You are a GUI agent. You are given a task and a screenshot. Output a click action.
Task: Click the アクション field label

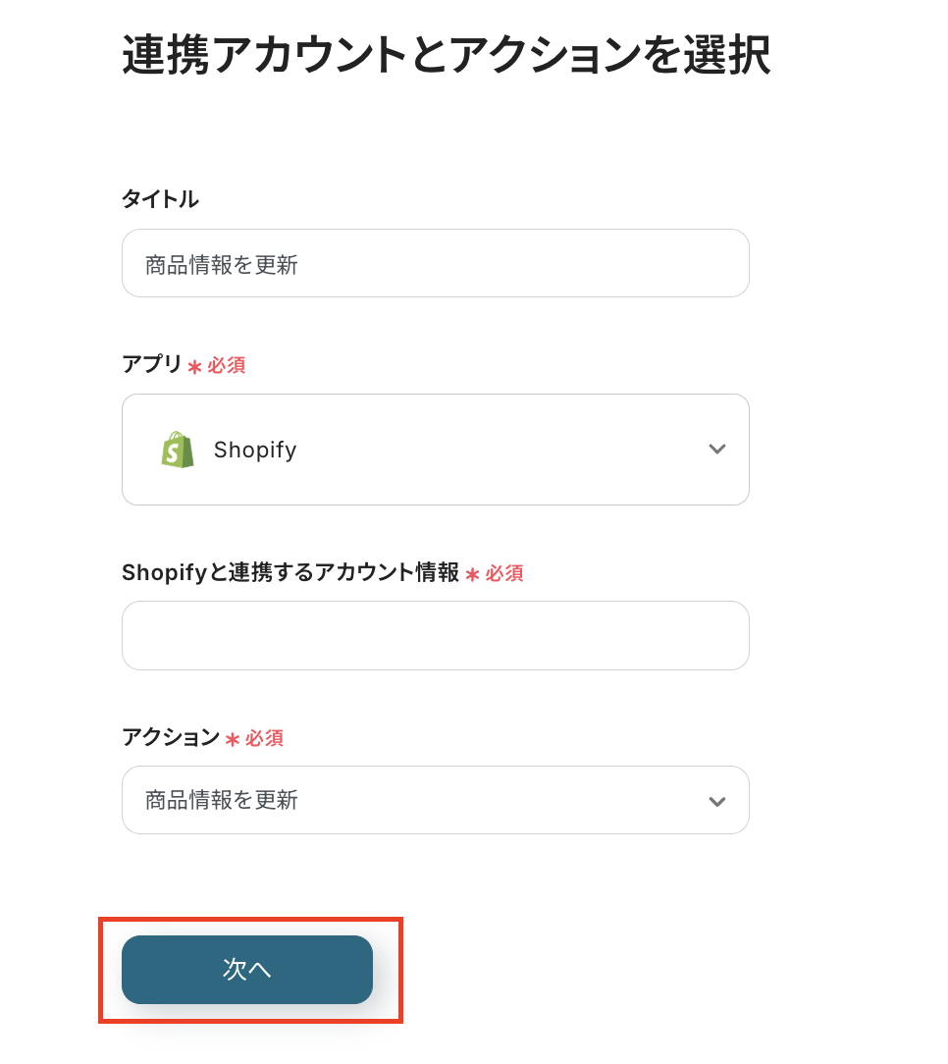(171, 738)
